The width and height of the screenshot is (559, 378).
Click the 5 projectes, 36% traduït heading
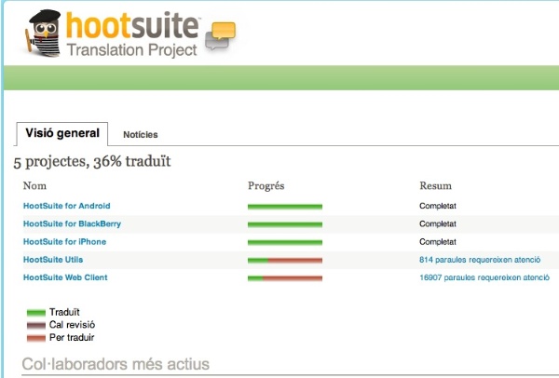coord(92,162)
